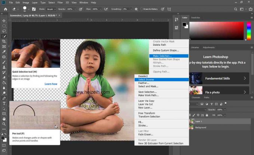
Task: Select the Dodge tool
Action: coord(4,93)
